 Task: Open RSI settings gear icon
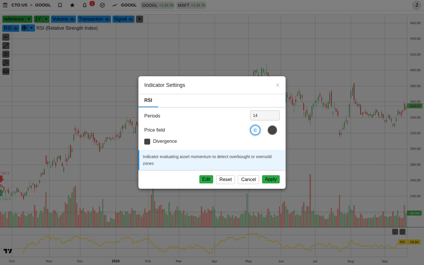pyautogui.click(x=24, y=28)
